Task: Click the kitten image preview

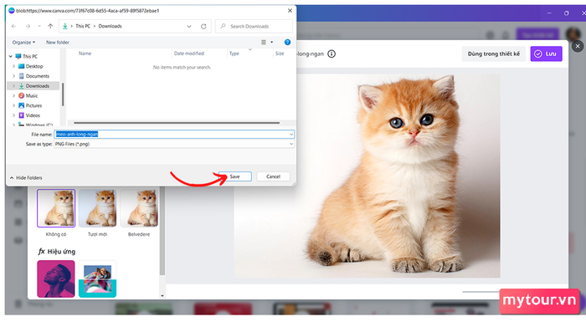Action: 367,176
